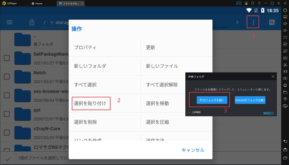Click the scissors screenshot icon
The height and width of the screenshot is (165, 289).
pos(285,65)
